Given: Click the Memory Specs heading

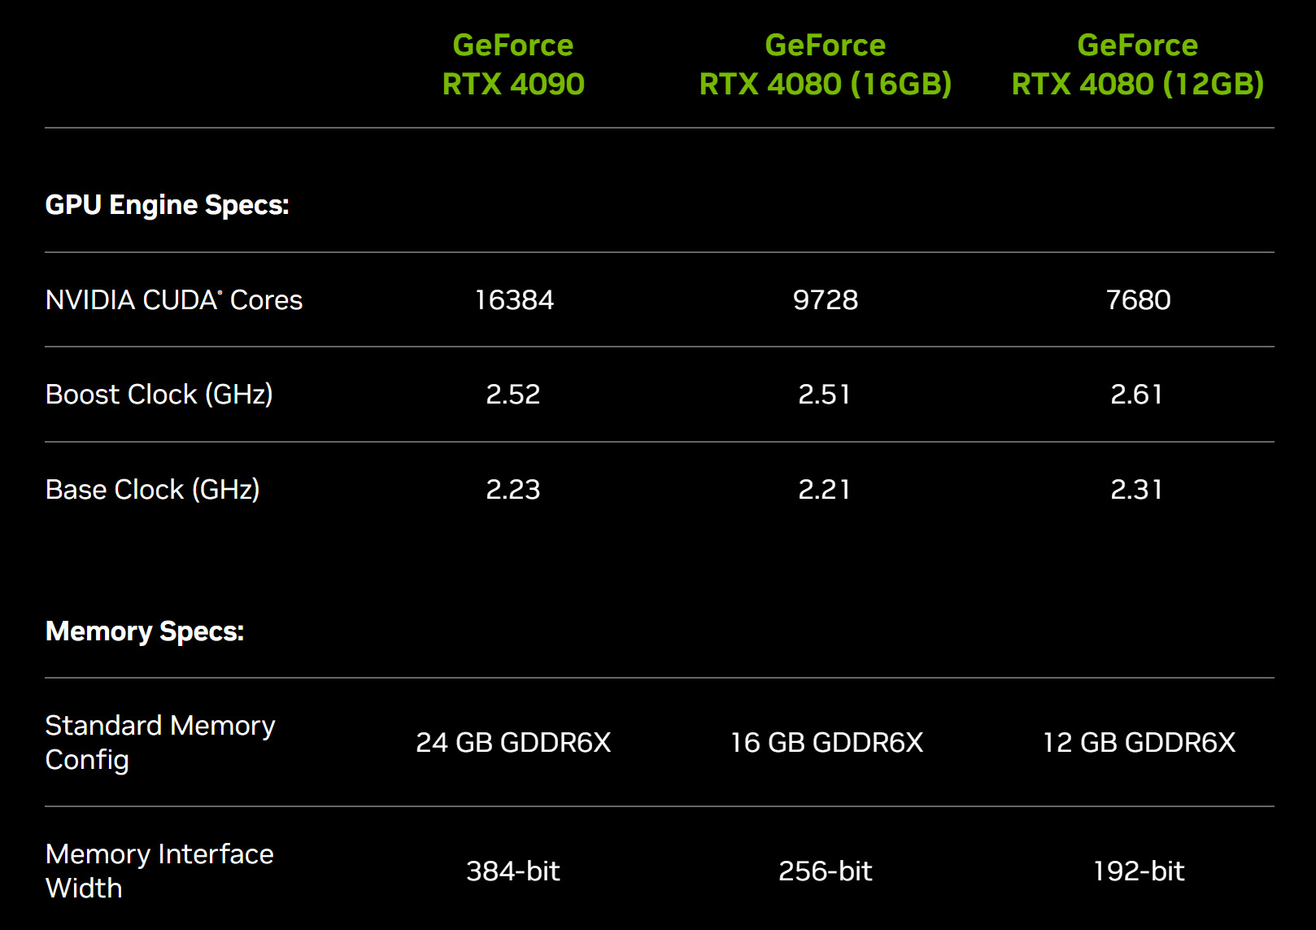Looking at the screenshot, I should [x=145, y=631].
